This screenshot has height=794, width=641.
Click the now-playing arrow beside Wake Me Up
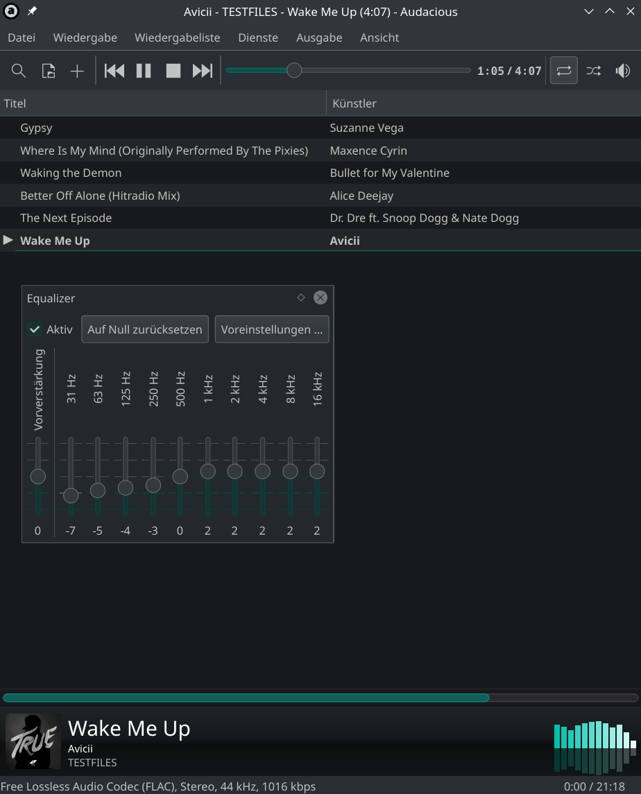tap(8, 240)
